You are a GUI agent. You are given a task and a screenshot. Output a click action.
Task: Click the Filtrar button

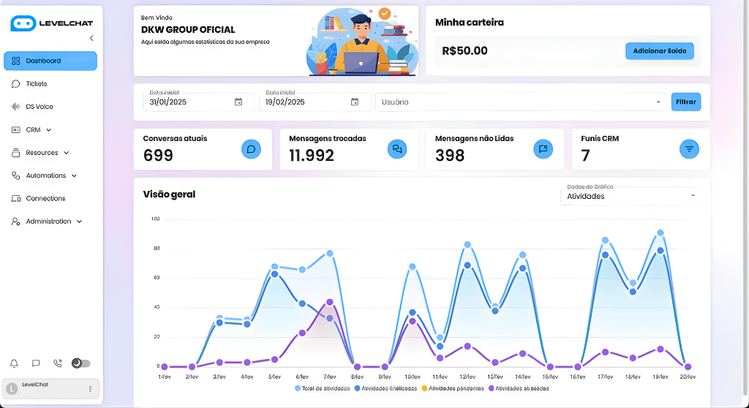click(x=685, y=102)
